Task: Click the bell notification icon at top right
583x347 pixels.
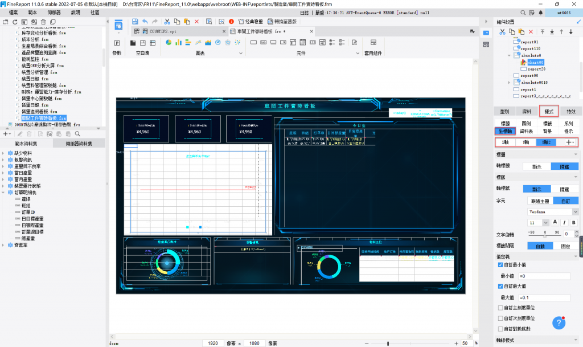Action: (x=541, y=13)
